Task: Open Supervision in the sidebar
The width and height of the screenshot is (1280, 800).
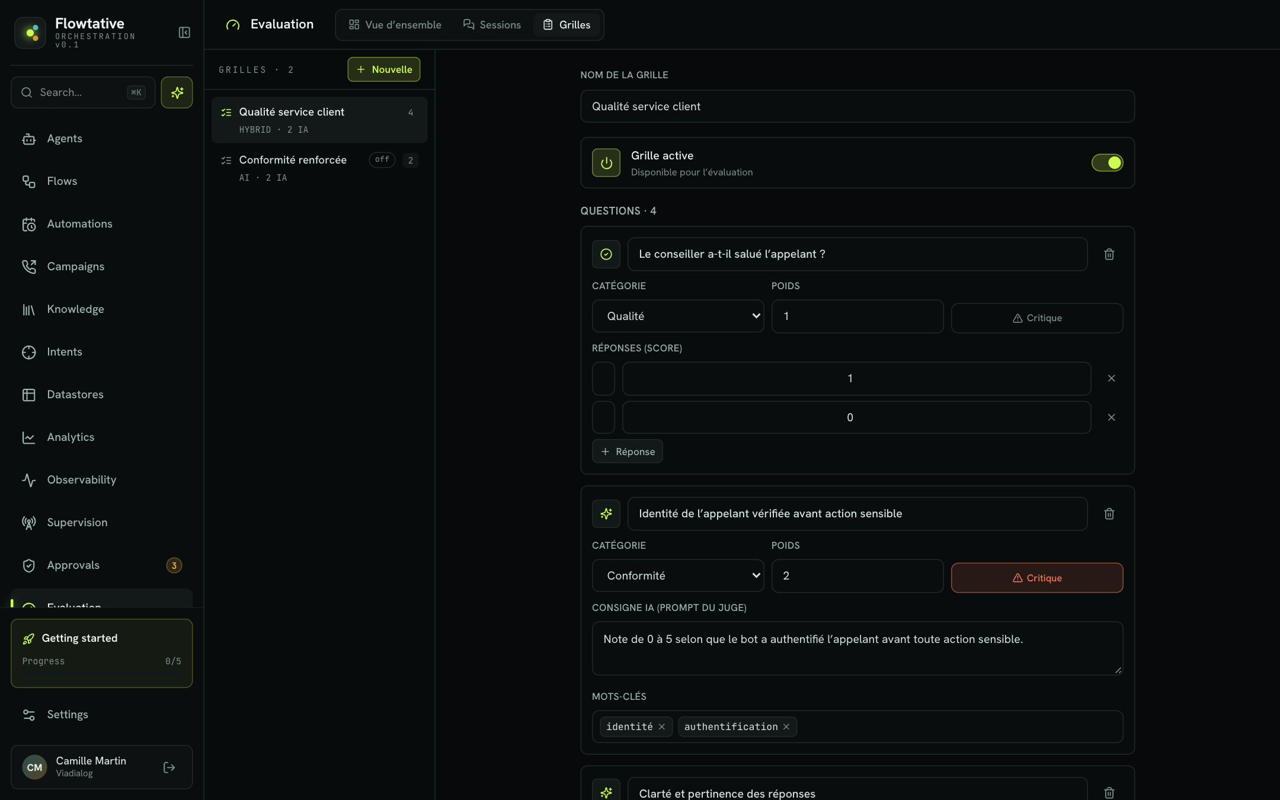Action: pos(101,523)
